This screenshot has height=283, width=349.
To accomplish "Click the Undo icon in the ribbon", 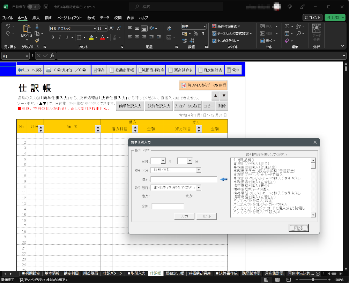I will coord(8,26).
